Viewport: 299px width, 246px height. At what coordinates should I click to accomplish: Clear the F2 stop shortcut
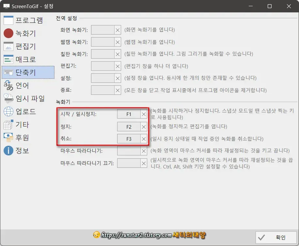pos(143,126)
